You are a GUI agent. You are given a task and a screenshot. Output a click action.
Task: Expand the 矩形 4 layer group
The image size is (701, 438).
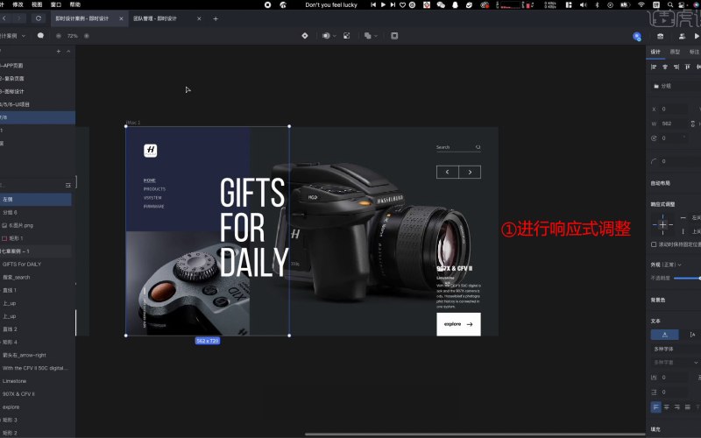coord(2,343)
